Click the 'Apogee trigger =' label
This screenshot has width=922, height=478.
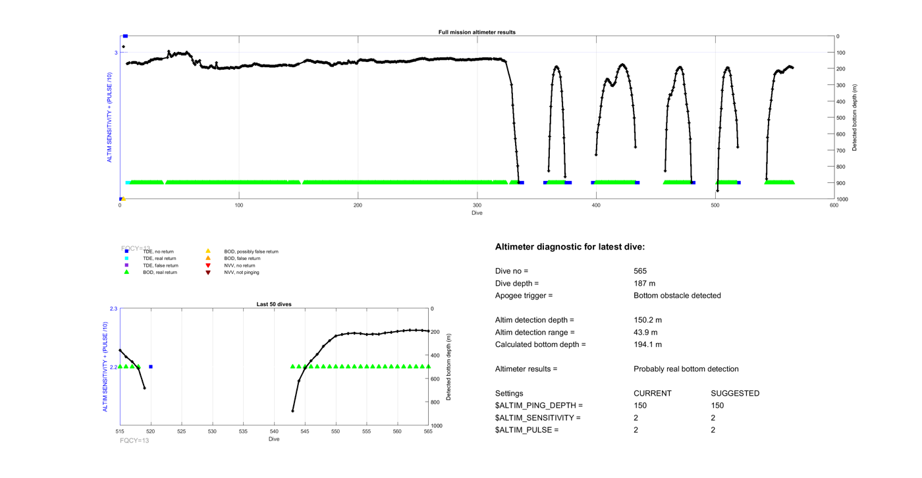(x=524, y=296)
